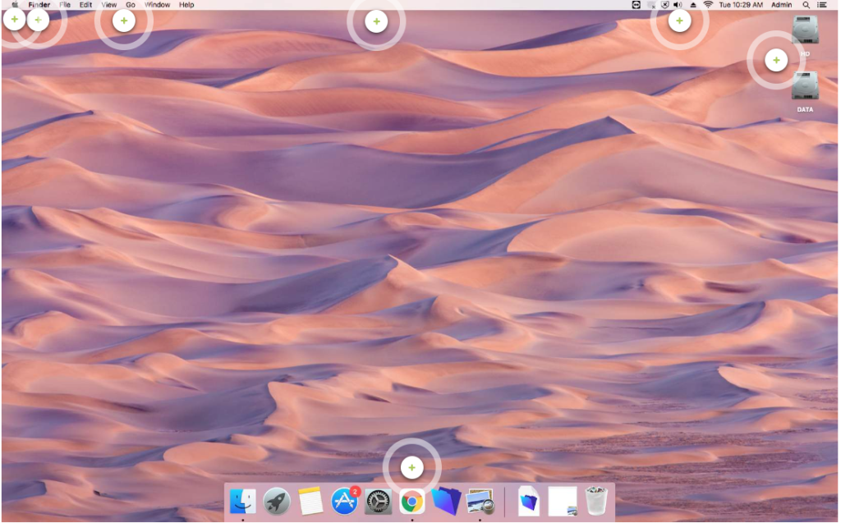The width and height of the screenshot is (841, 523).
Task: Open the Trash in the Dock
Action: coord(596,500)
